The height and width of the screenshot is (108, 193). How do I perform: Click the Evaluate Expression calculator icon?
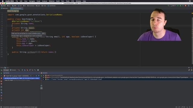coord(38,70)
